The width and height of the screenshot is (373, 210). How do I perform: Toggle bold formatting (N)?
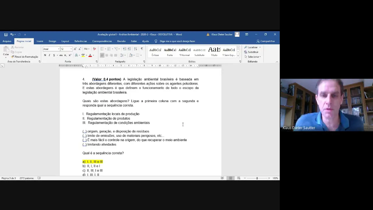tap(45, 55)
